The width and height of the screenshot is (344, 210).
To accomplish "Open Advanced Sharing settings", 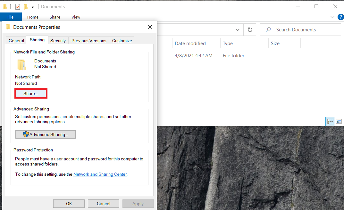I will (x=45, y=134).
